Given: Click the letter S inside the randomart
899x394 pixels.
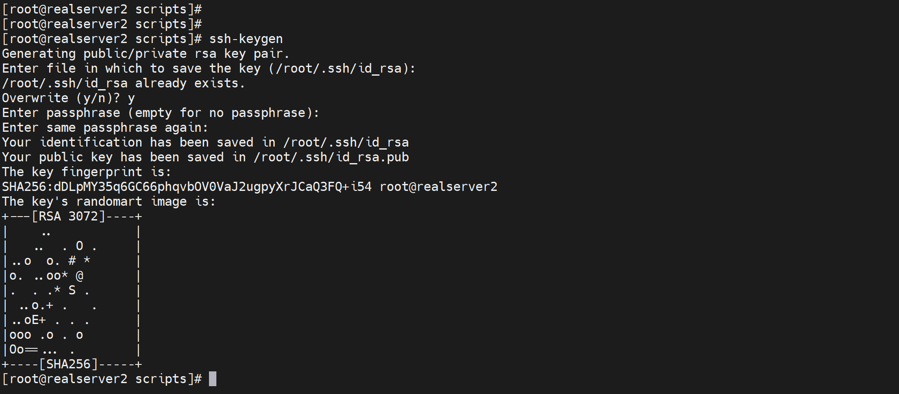Looking at the screenshot, I should [72, 290].
